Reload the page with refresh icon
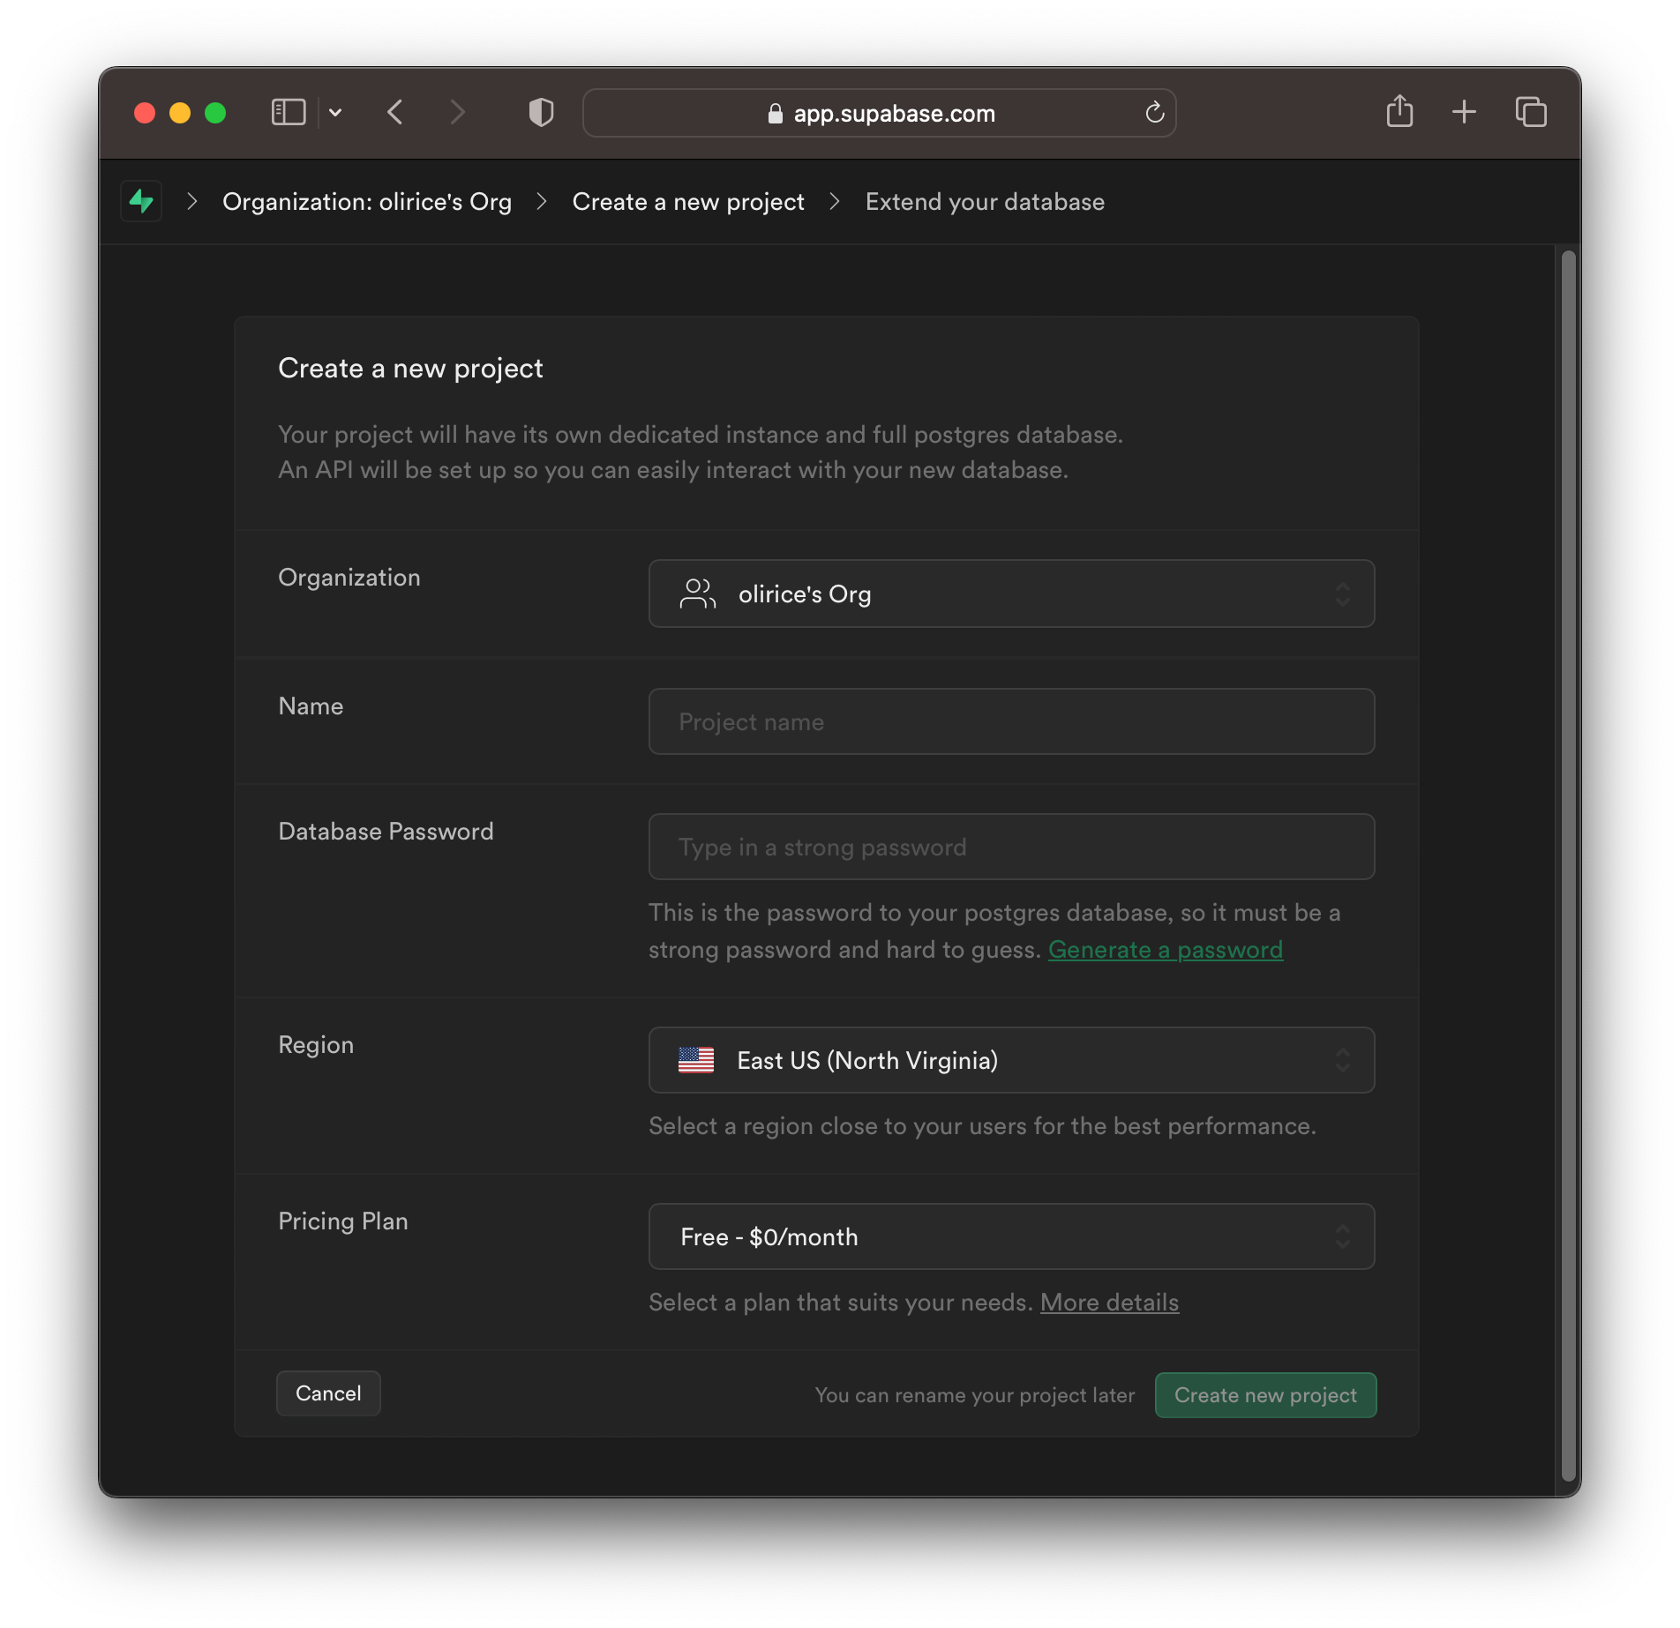Screen dimensions: 1680x1628 (x=1154, y=113)
